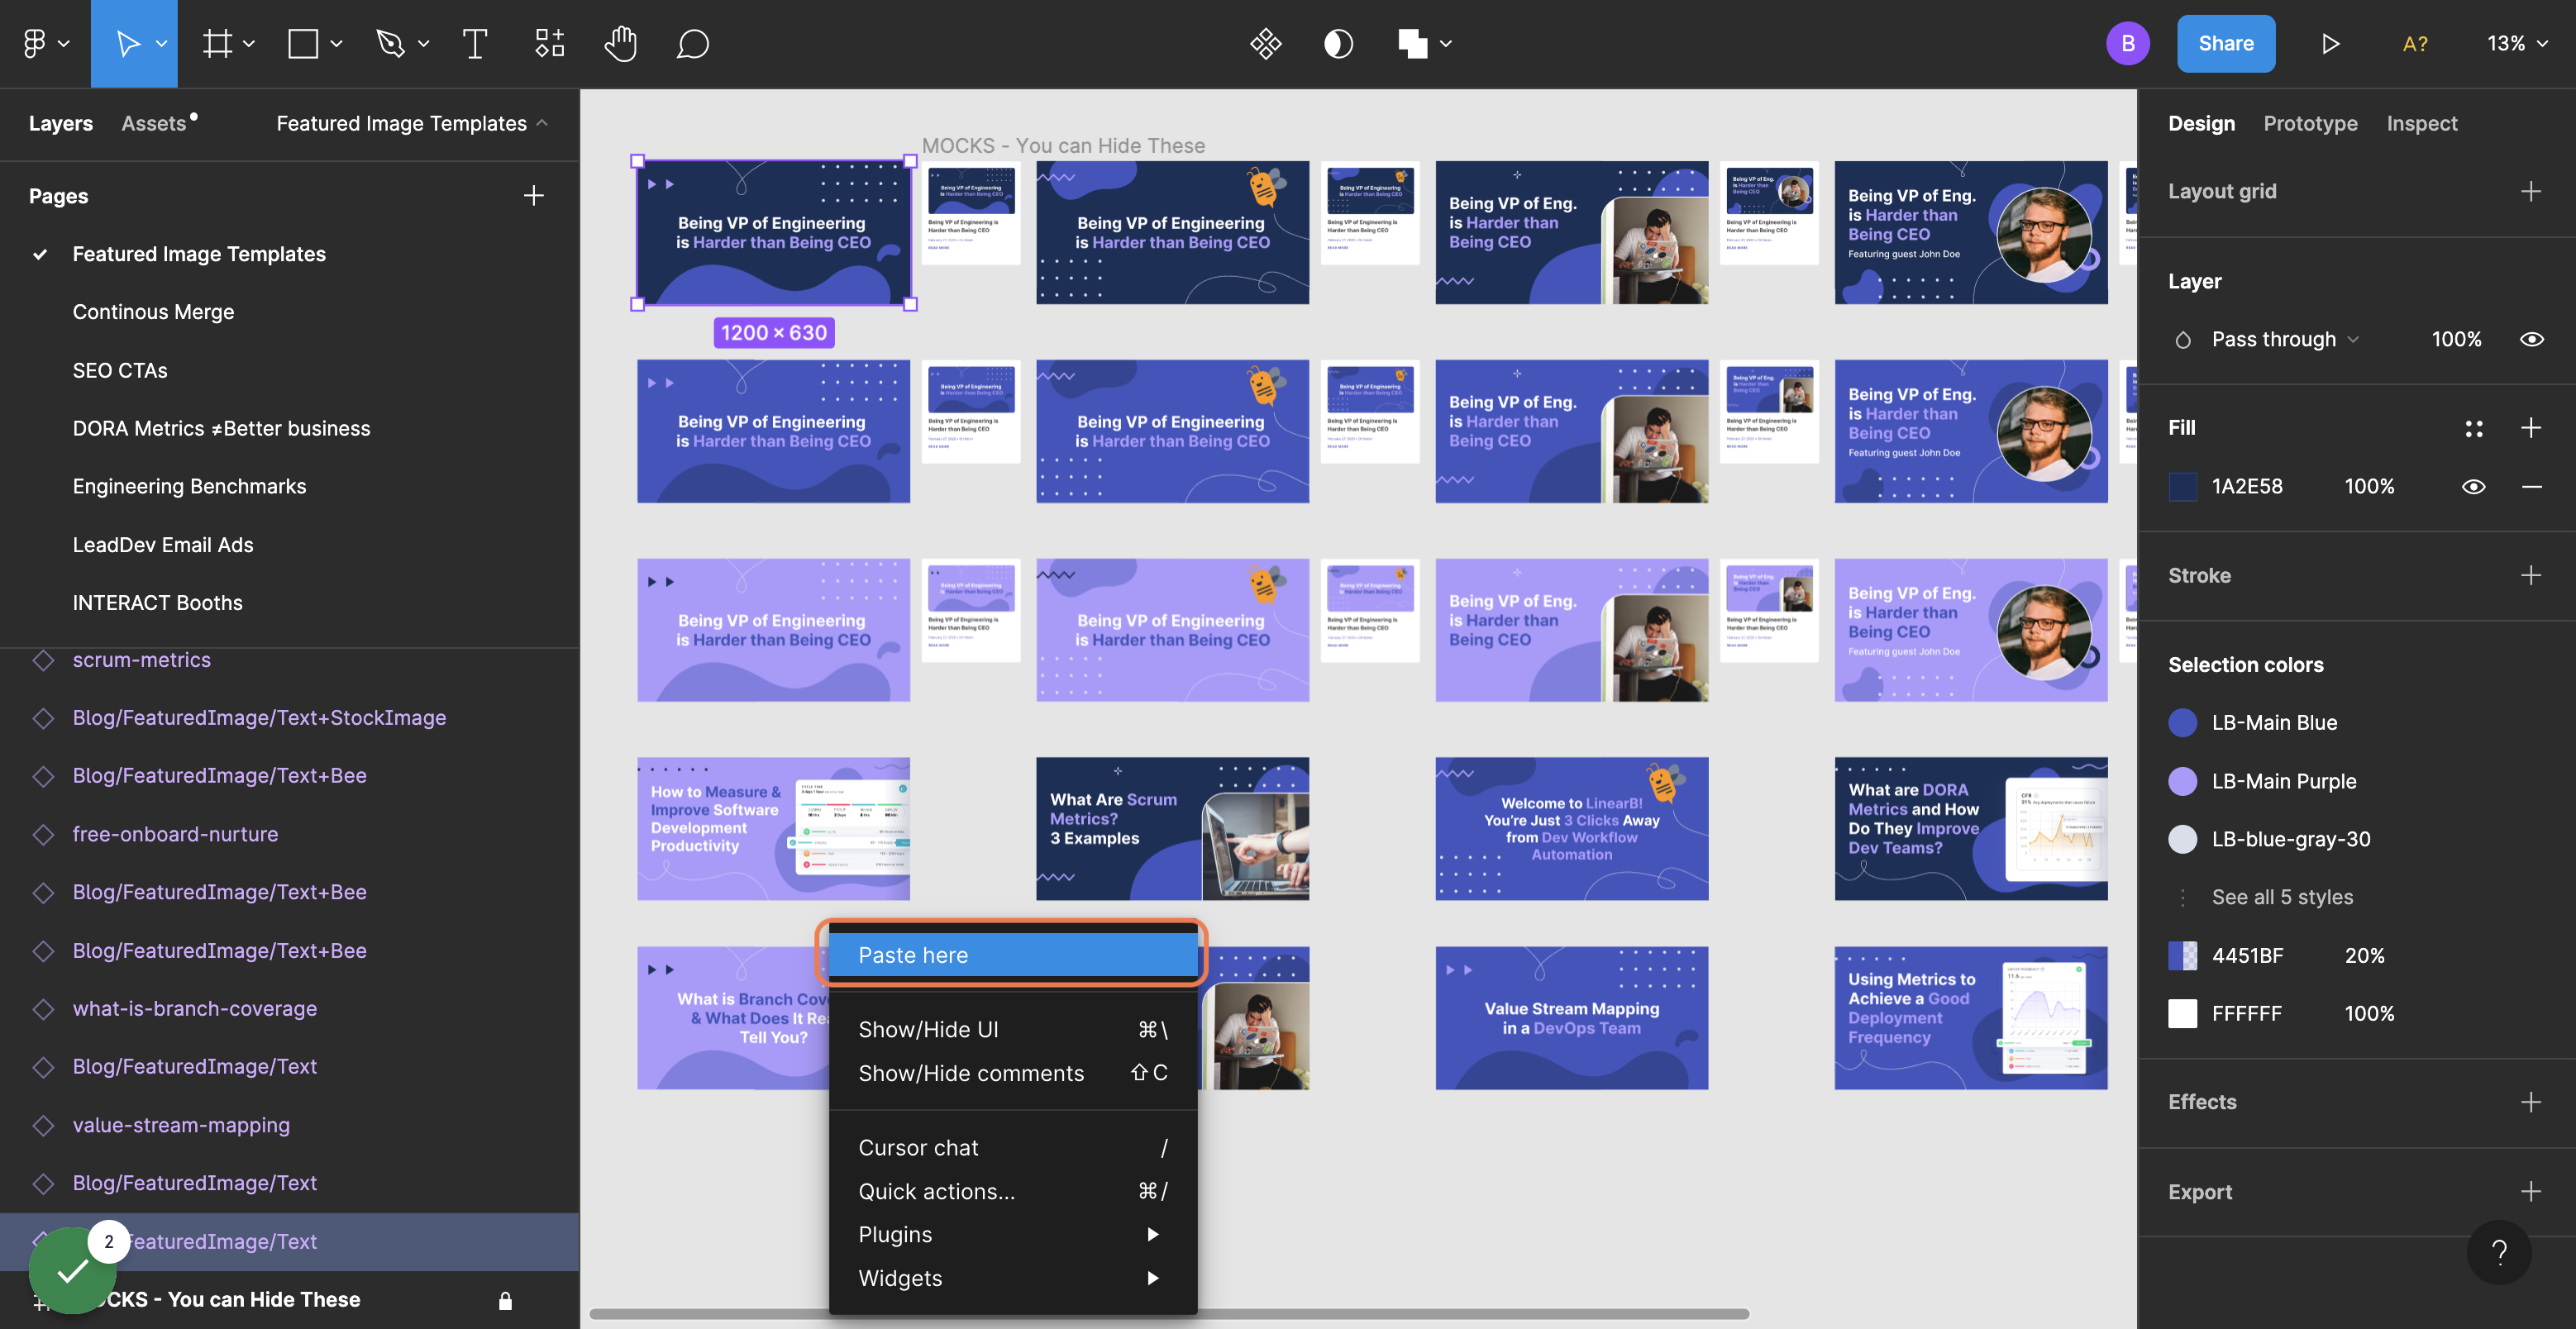This screenshot has height=1329, width=2576.
Task: Expand the Plugins submenu
Action: pyautogui.click(x=1012, y=1234)
